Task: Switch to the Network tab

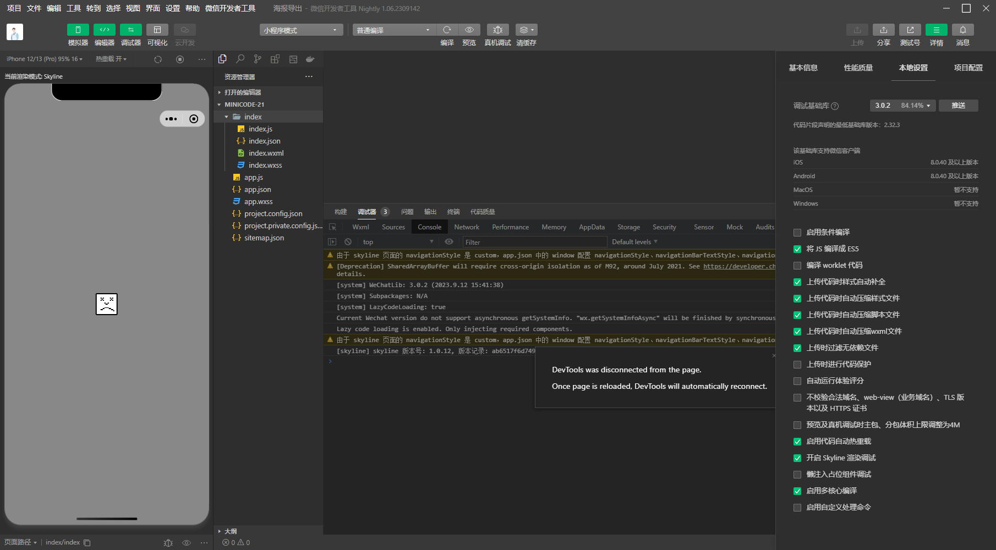Action: (467, 227)
